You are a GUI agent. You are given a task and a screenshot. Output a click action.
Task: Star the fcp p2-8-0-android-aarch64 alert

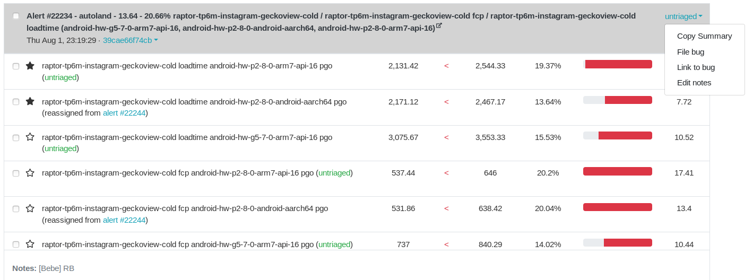pyautogui.click(x=30, y=208)
